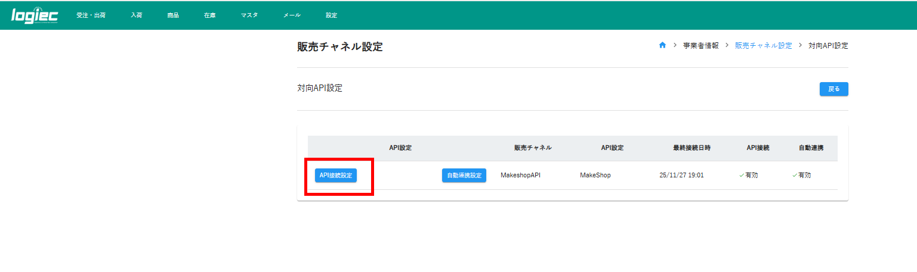This screenshot has width=917, height=272.
Task: Click the 自動連携 有効 checkmark status
Action: click(801, 176)
